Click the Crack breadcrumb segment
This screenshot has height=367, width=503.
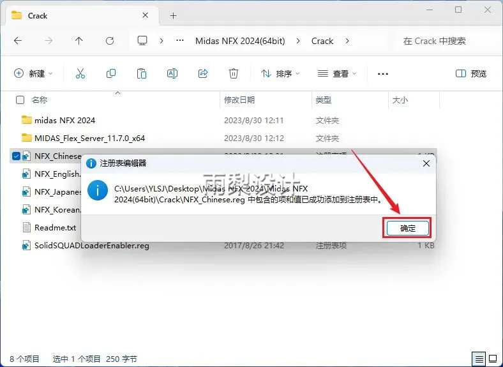point(322,41)
